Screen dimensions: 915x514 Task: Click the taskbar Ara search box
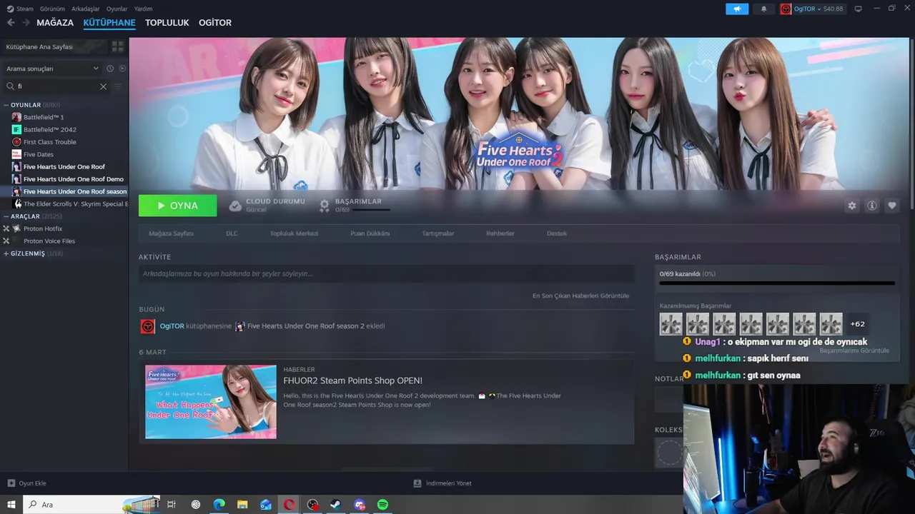point(93,505)
